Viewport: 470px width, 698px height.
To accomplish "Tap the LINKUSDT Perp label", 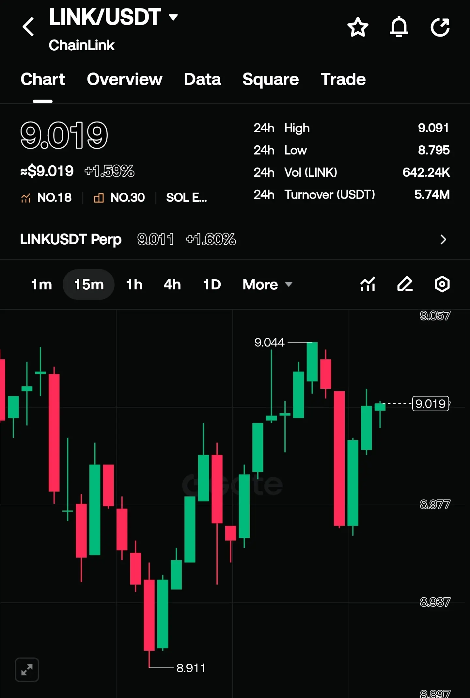I will [x=71, y=239].
